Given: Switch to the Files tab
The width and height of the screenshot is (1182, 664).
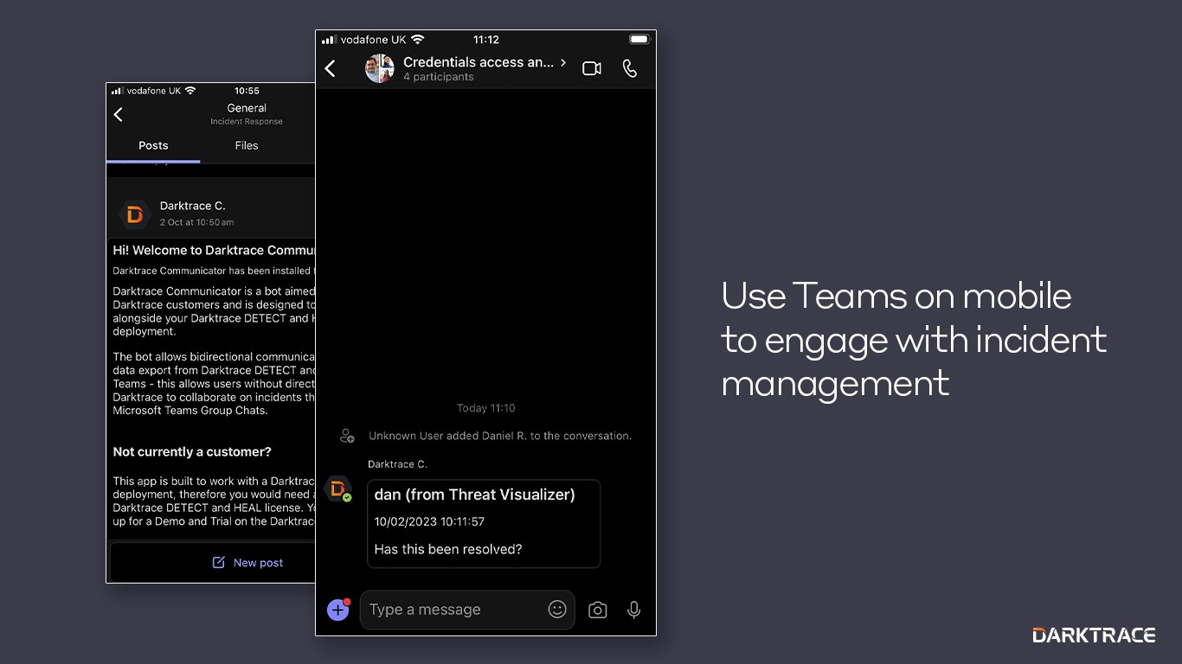Looking at the screenshot, I should click(x=247, y=145).
